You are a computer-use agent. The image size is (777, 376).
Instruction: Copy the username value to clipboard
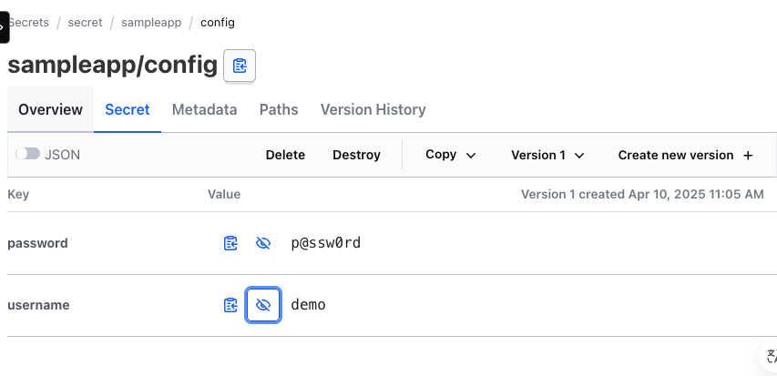(x=230, y=305)
